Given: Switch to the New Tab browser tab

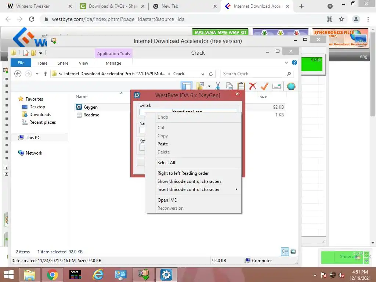Looking at the screenshot, I should (x=184, y=6).
